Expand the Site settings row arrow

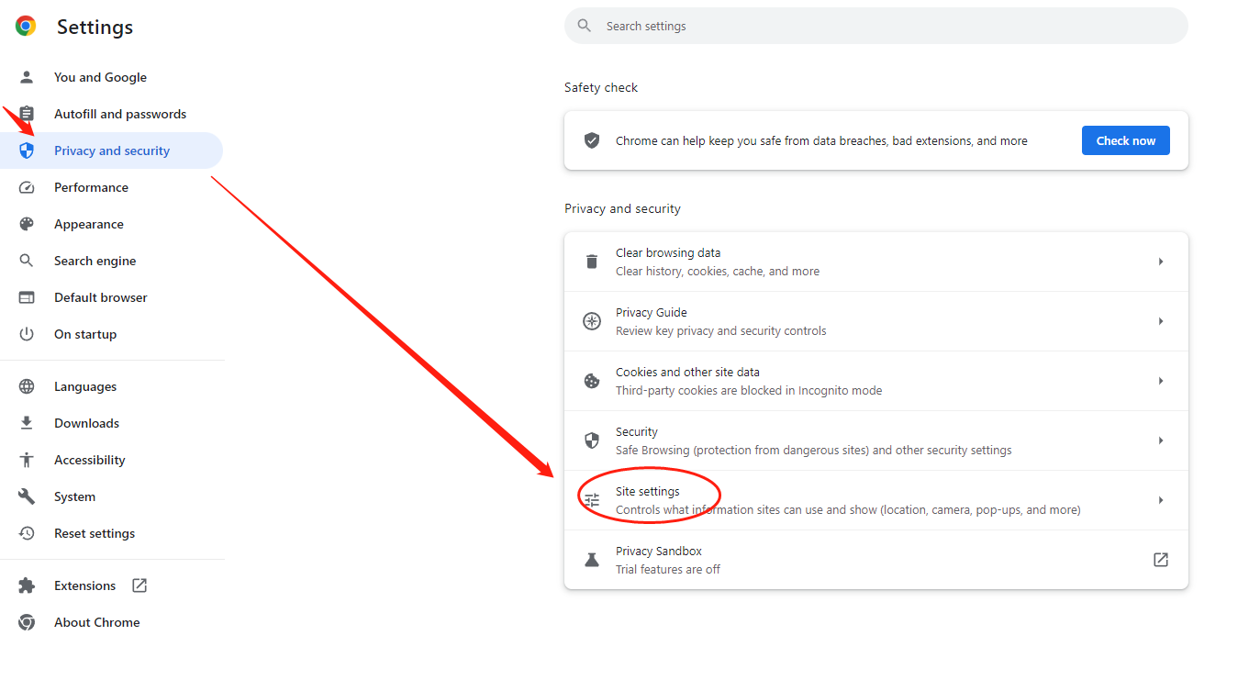(1161, 500)
